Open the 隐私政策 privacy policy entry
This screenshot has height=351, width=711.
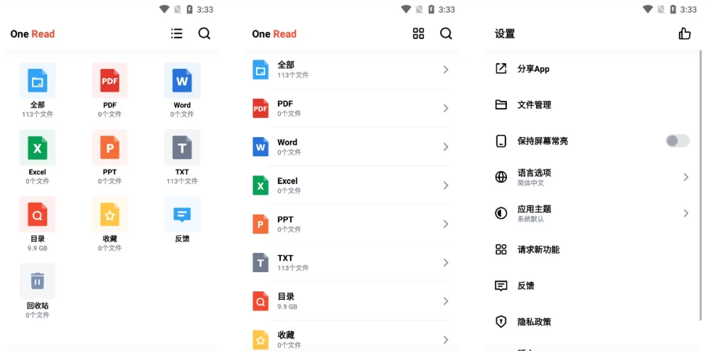(x=534, y=322)
